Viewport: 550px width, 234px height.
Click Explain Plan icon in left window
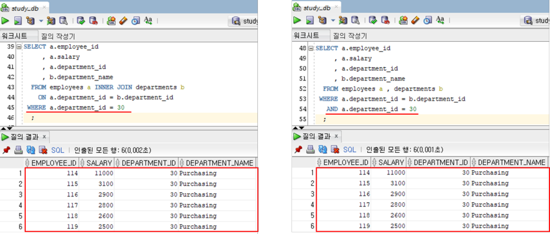pos(30,21)
